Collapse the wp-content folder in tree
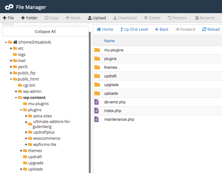The height and width of the screenshot is (173, 222). point(16,98)
